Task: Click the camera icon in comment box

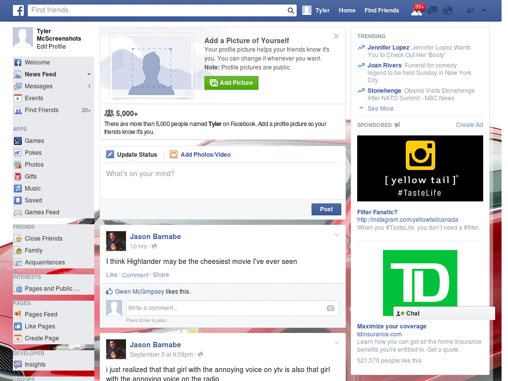Action: click(x=330, y=308)
